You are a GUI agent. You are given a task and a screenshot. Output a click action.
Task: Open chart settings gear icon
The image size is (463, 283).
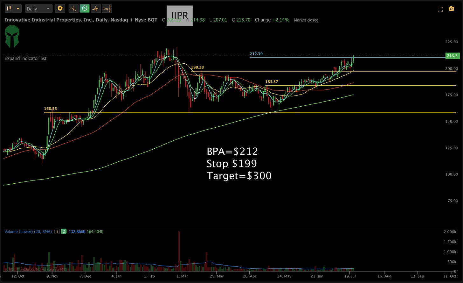click(60, 9)
